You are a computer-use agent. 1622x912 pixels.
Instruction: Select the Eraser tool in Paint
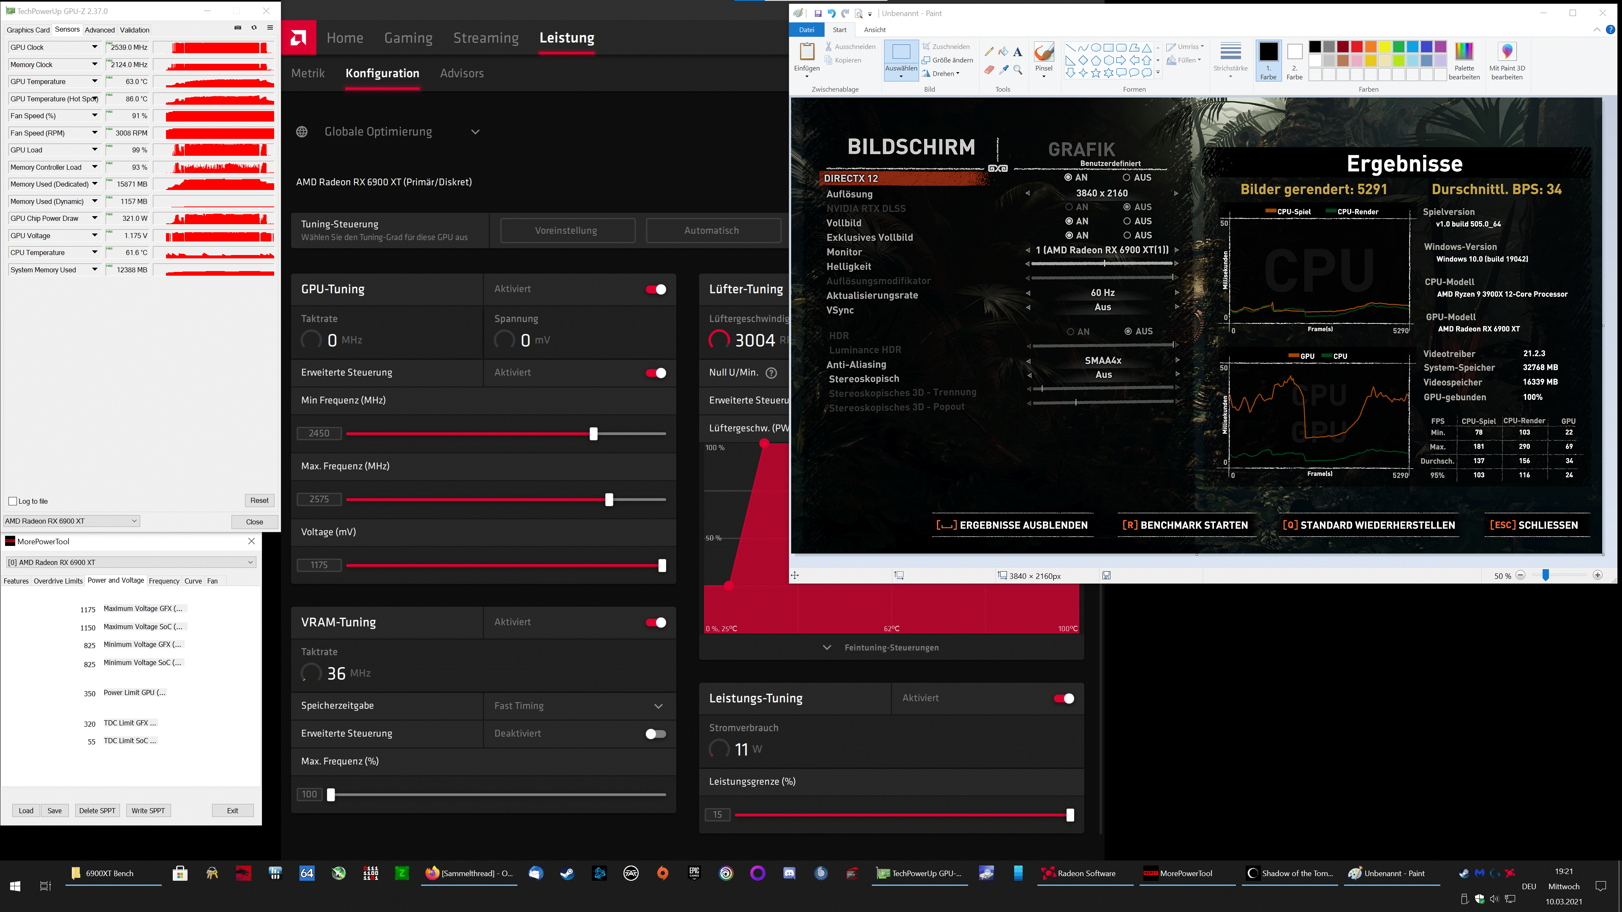click(989, 70)
